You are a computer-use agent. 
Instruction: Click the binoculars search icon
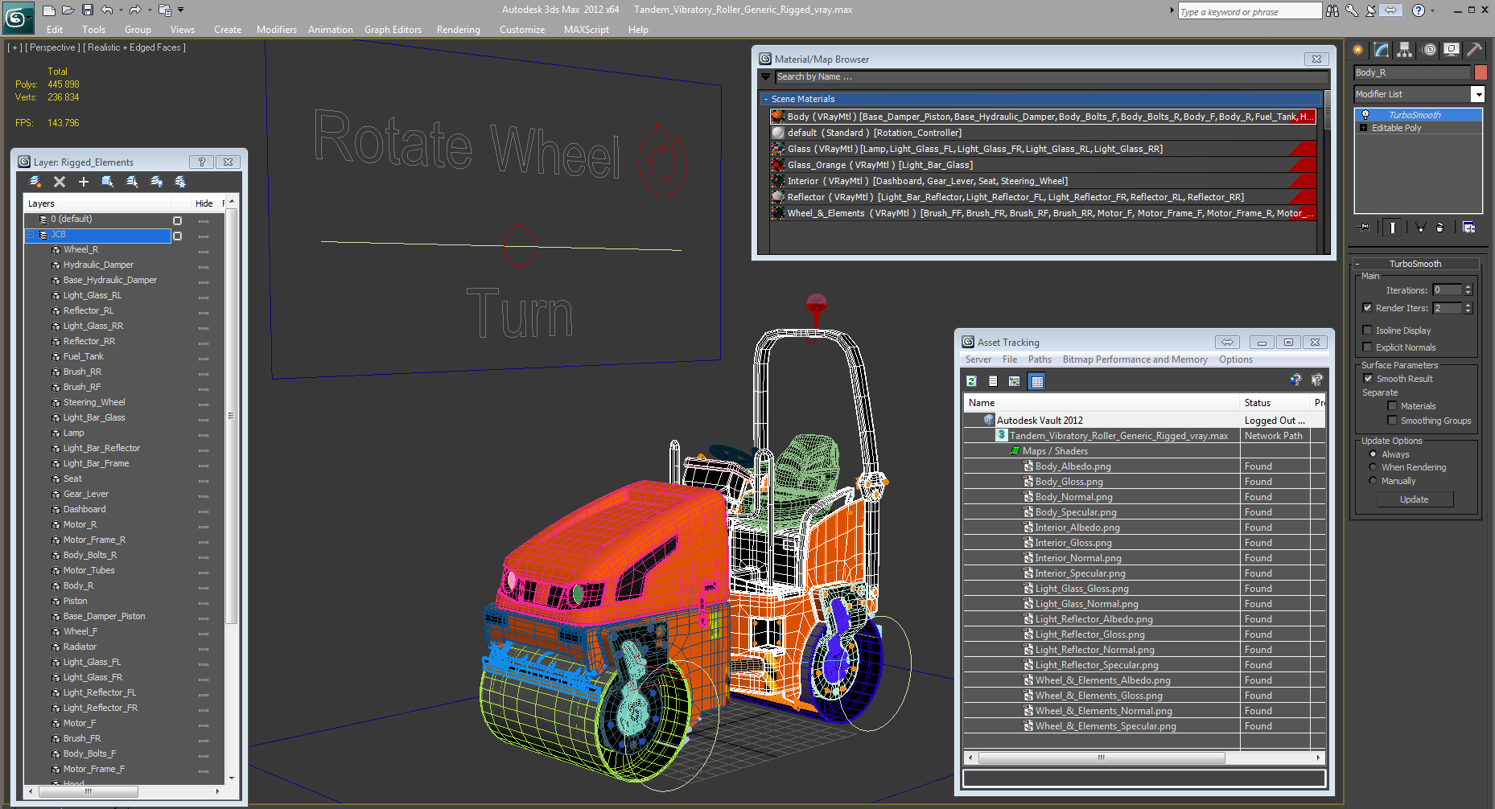[1332, 10]
